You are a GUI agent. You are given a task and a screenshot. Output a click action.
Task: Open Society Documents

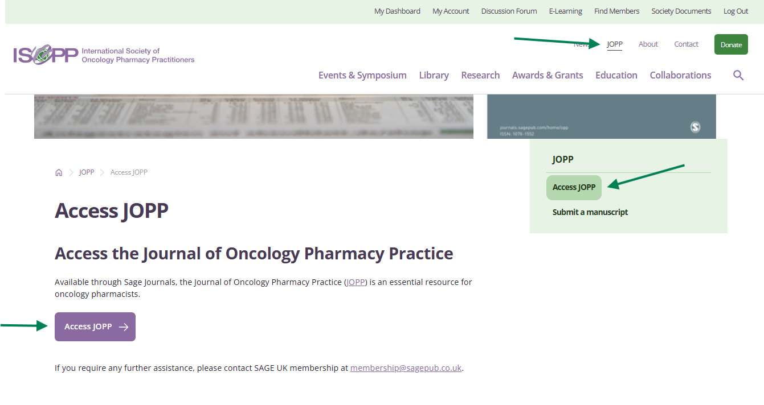point(681,11)
